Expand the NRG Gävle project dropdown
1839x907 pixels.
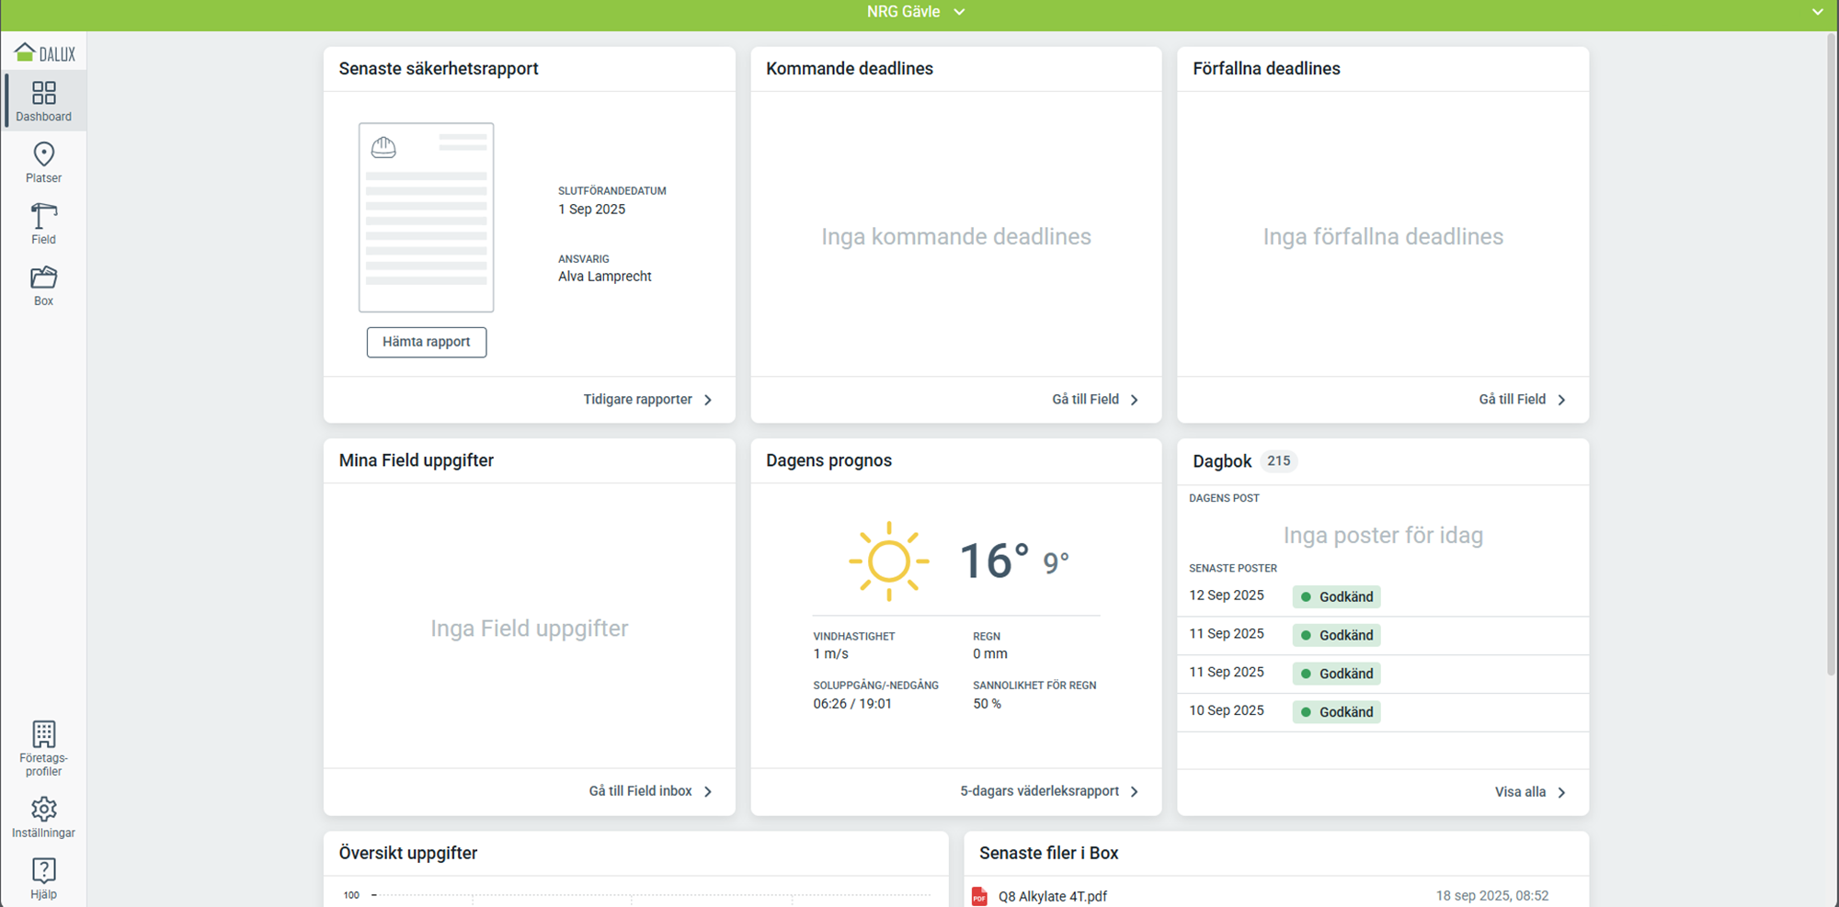coord(916,12)
